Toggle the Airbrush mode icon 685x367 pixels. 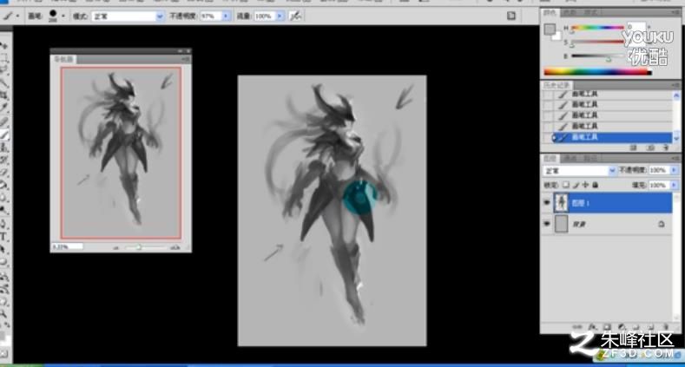(296, 16)
